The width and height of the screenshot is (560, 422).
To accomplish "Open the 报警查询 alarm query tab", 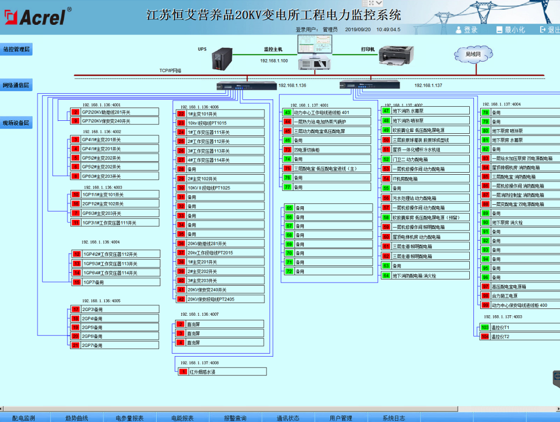I will [x=235, y=416].
